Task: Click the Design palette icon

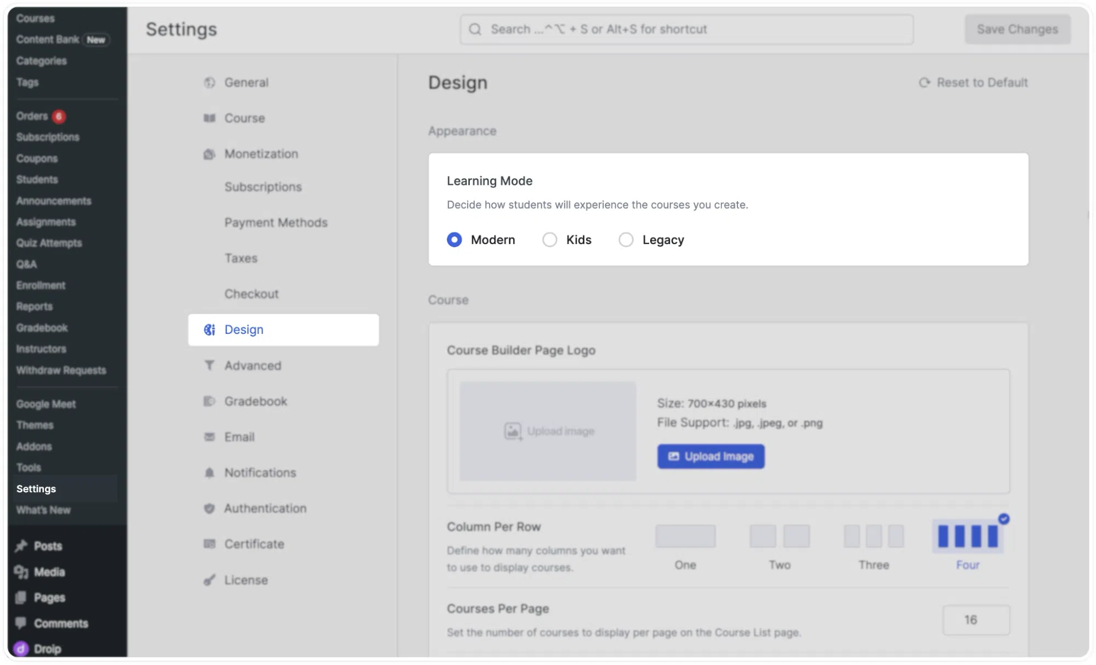Action: 209,329
